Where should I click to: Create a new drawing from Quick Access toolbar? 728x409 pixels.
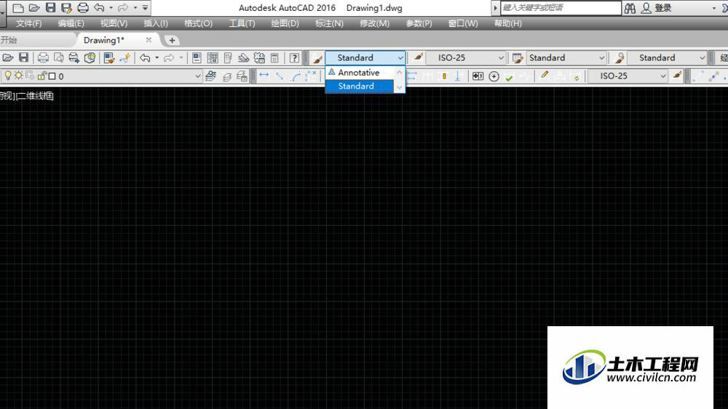(x=17, y=8)
